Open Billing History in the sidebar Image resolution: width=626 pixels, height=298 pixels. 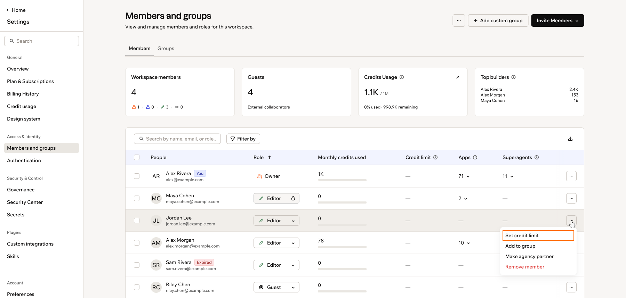(x=23, y=94)
